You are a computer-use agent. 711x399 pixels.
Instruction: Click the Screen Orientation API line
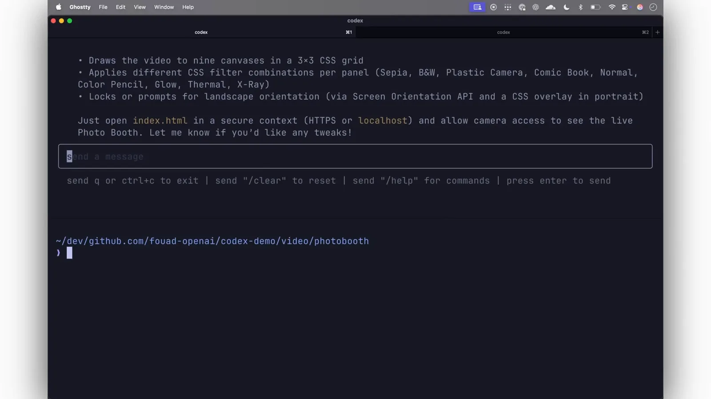pyautogui.click(x=361, y=97)
